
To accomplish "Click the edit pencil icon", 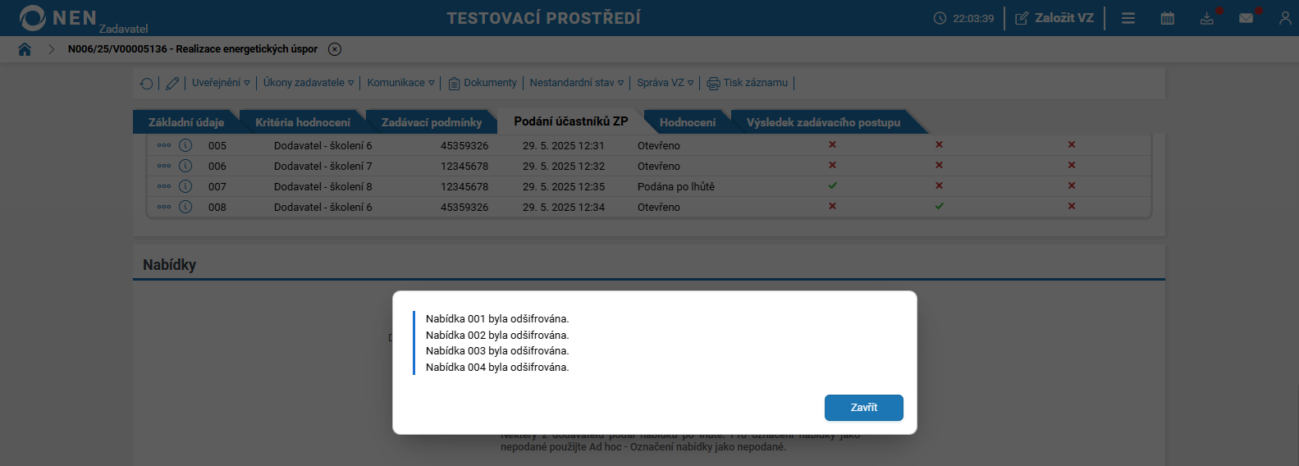I will click(x=172, y=83).
